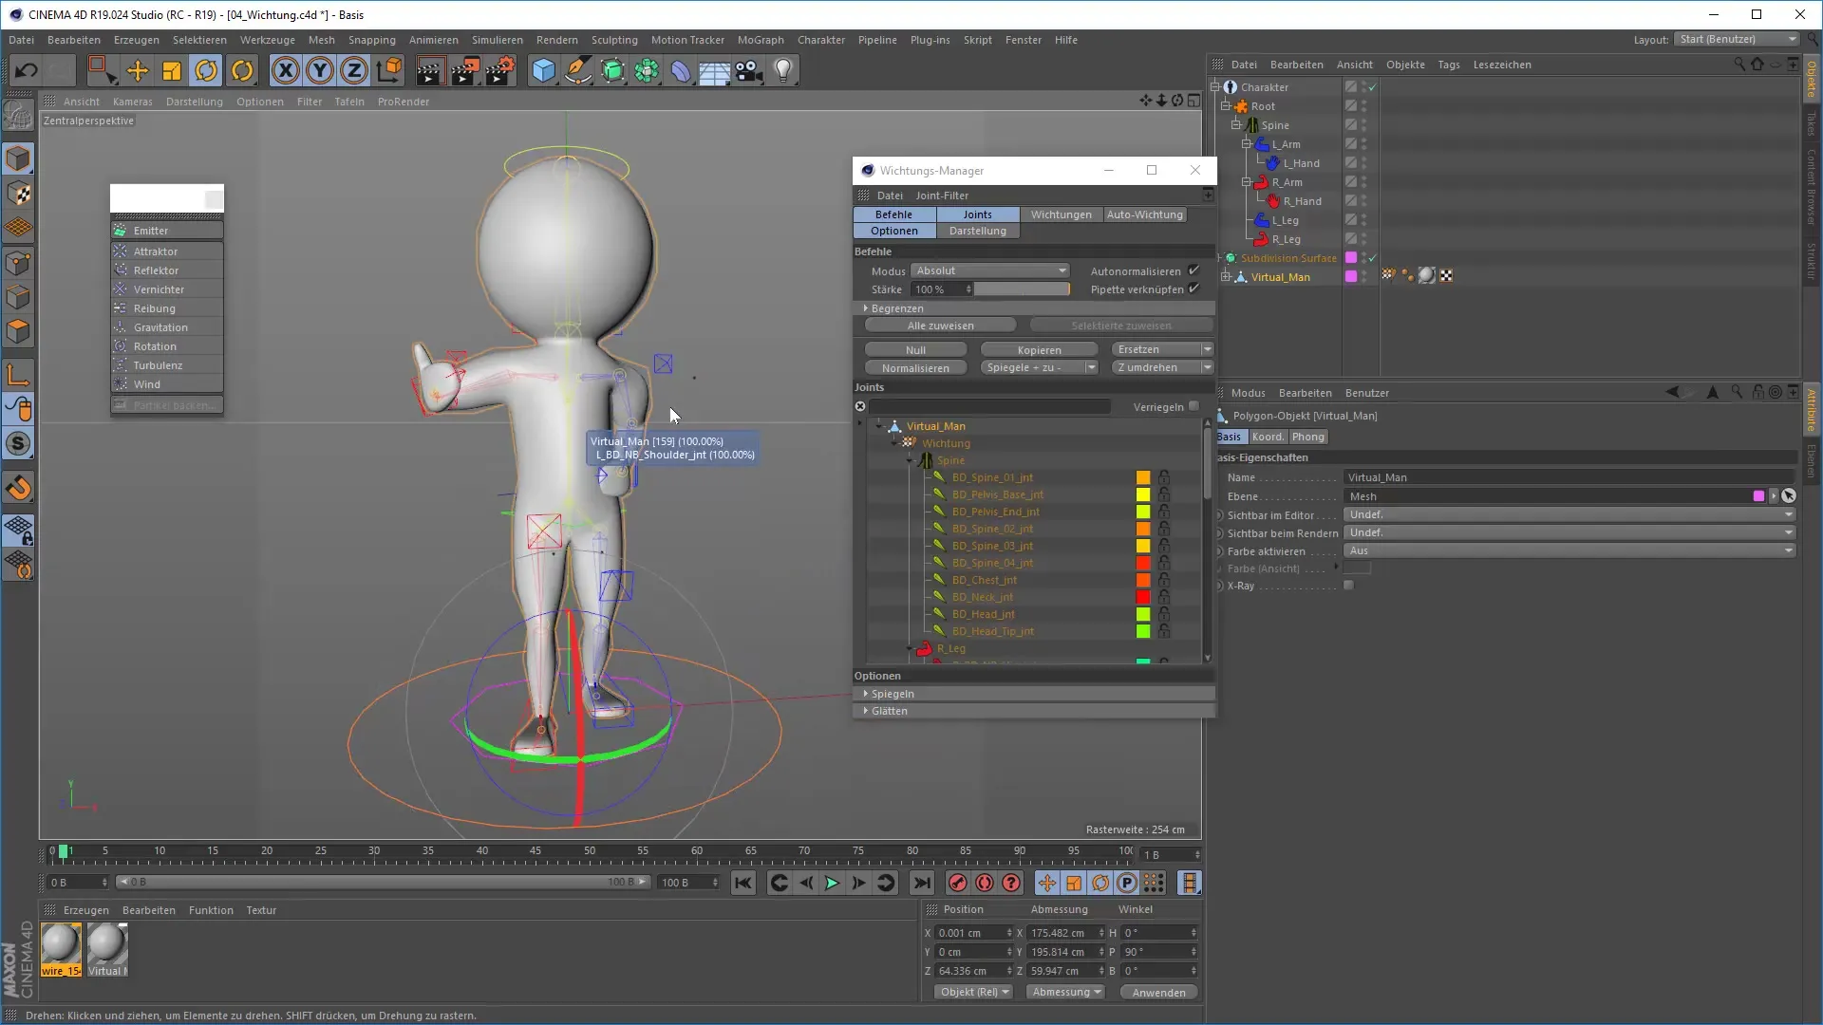Toggle autokeying button

[985, 884]
